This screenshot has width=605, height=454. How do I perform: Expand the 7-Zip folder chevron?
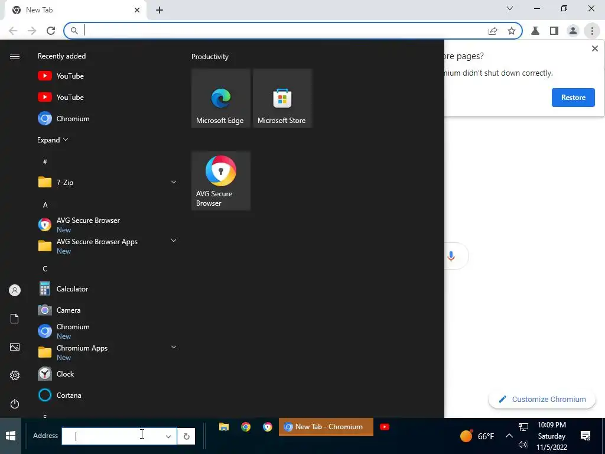pos(174,182)
